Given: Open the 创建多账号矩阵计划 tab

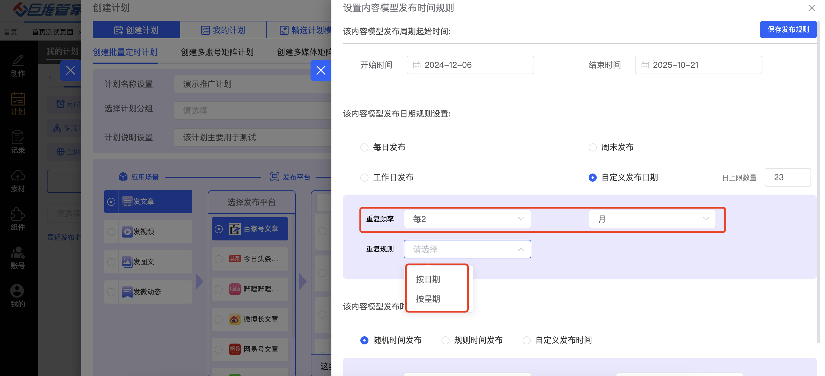Looking at the screenshot, I should [217, 52].
